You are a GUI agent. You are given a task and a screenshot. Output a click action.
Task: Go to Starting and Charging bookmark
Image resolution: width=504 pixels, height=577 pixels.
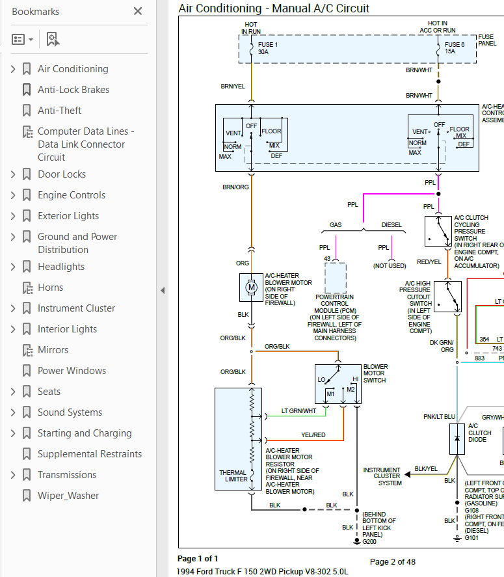pyautogui.click(x=85, y=433)
